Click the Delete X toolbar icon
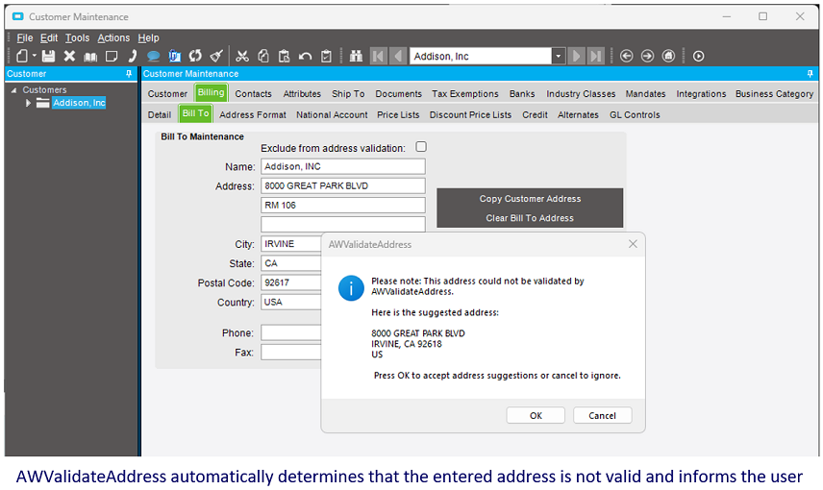Viewport: 823px width, 490px height. tap(69, 56)
